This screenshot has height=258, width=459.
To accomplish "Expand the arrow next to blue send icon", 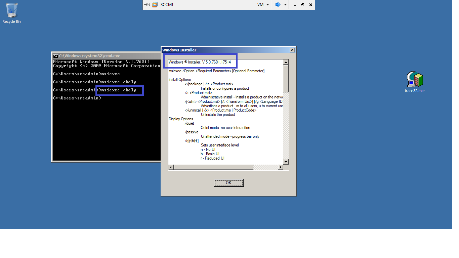I will pos(285,5).
